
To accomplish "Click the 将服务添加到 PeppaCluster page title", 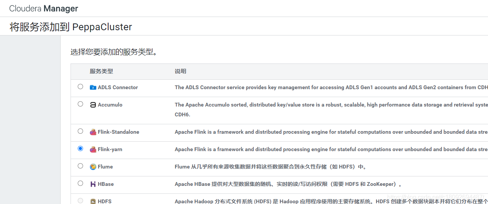I will tap(71, 27).
